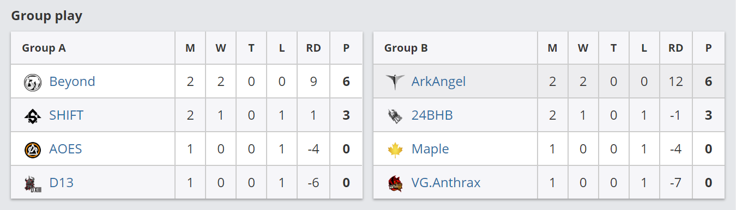This screenshot has height=210, width=736.
Task: Click the D13 team logo icon
Action: [33, 183]
